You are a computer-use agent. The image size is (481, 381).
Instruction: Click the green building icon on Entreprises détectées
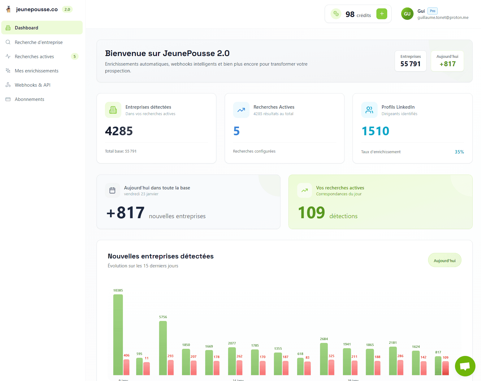click(113, 110)
